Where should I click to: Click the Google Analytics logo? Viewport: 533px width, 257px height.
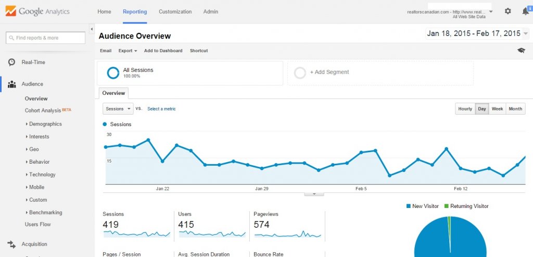tap(37, 11)
